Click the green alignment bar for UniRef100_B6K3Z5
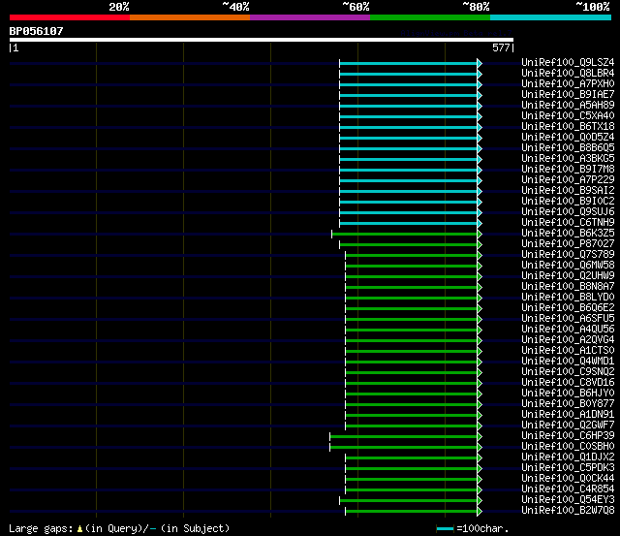 coord(404,235)
